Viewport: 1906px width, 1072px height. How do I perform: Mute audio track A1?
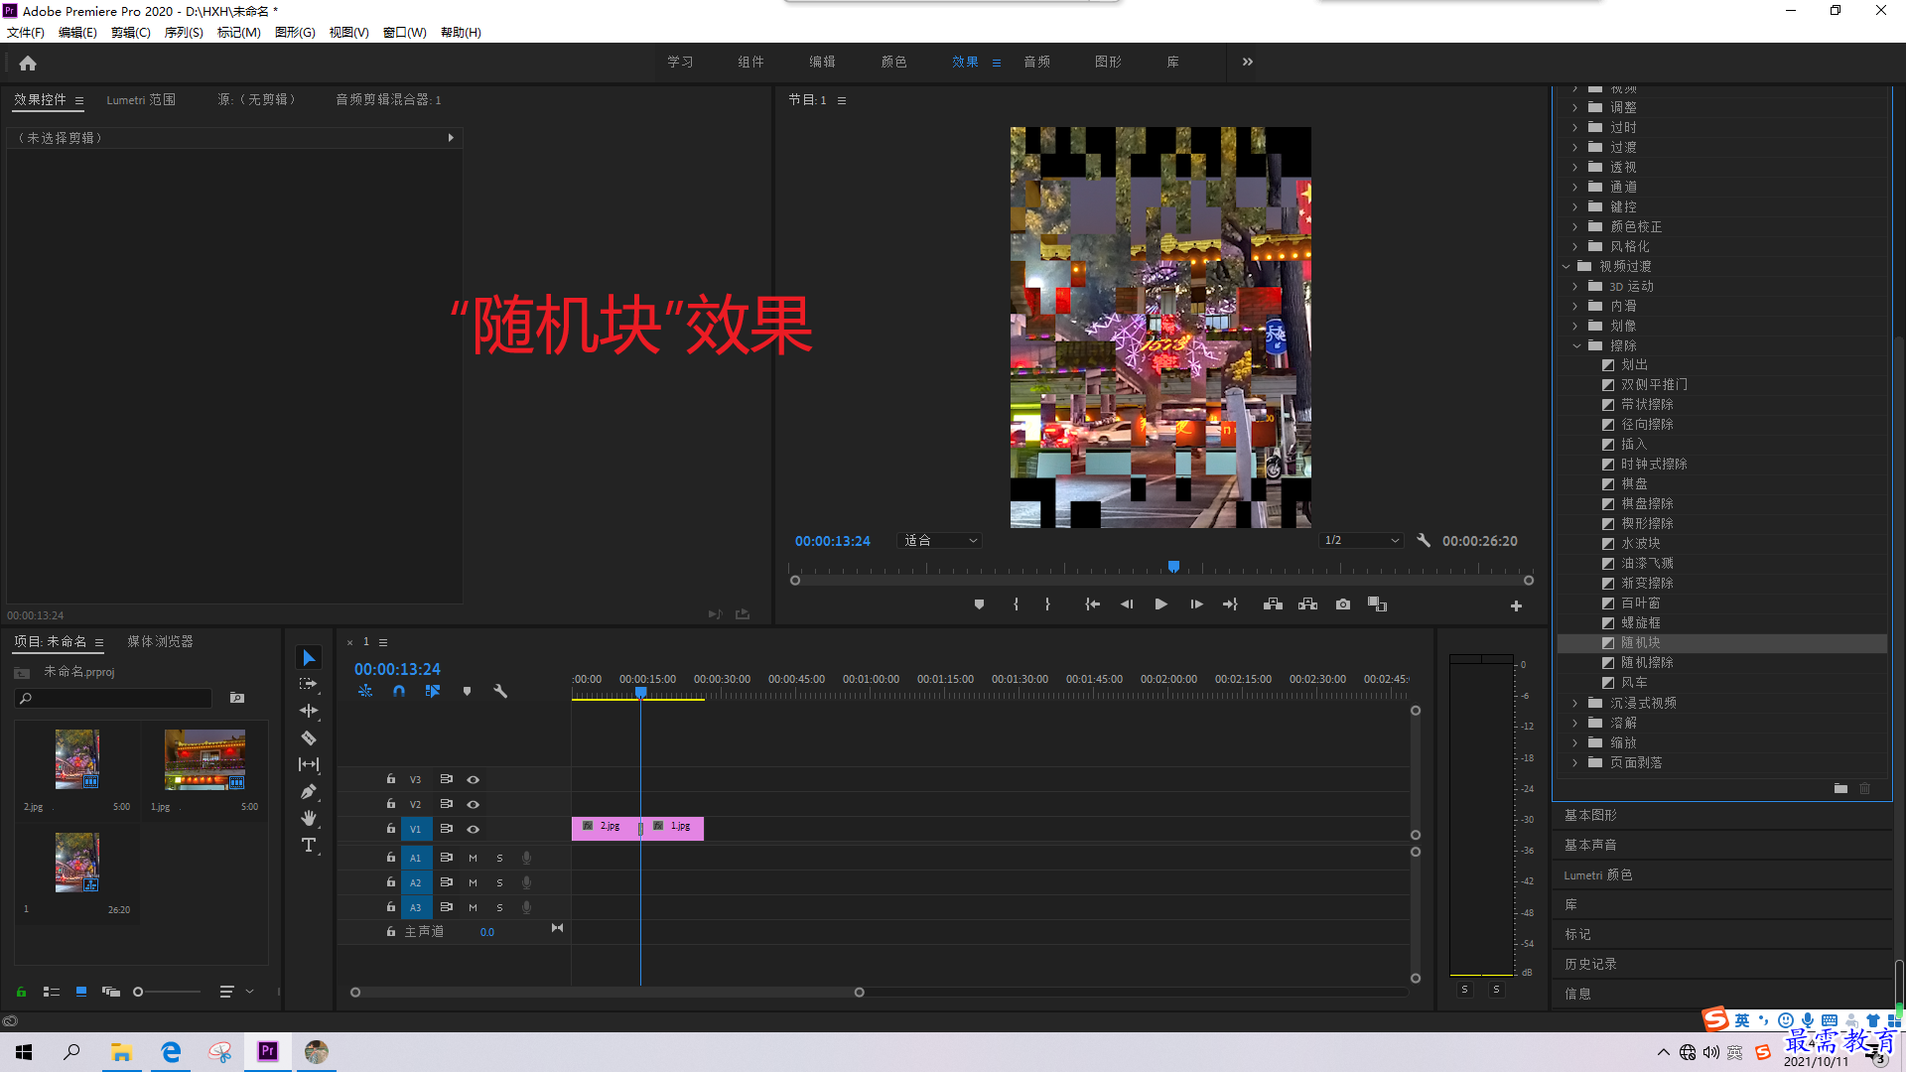coord(473,858)
